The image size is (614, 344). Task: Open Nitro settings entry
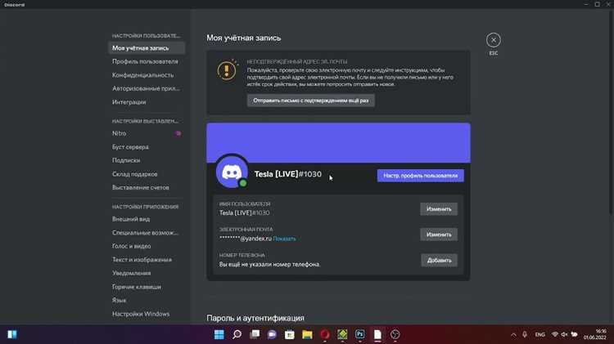pyautogui.click(x=147, y=133)
